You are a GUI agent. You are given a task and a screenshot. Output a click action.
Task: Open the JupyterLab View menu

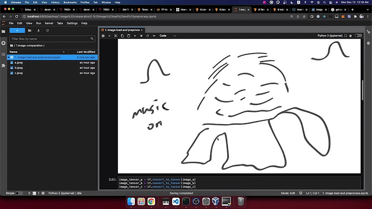pos(29,23)
